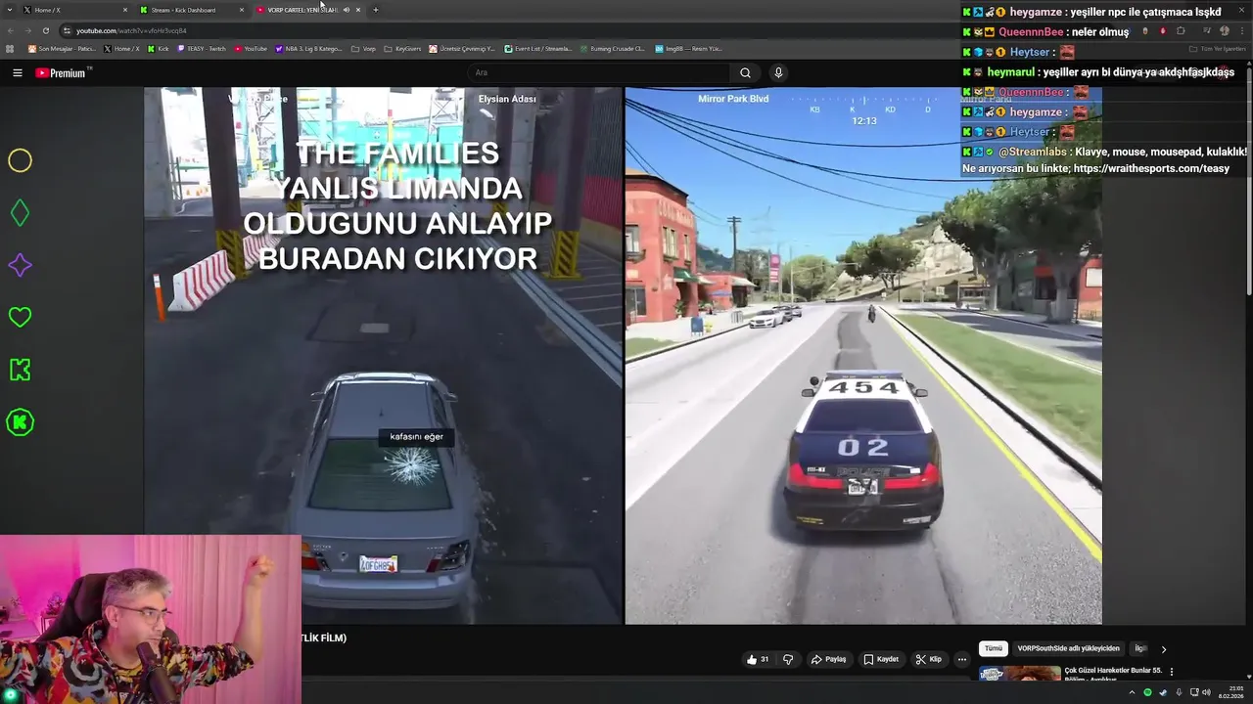
Task: Open NBA 3. Lig 8 Katego bookmark
Action: click(309, 48)
